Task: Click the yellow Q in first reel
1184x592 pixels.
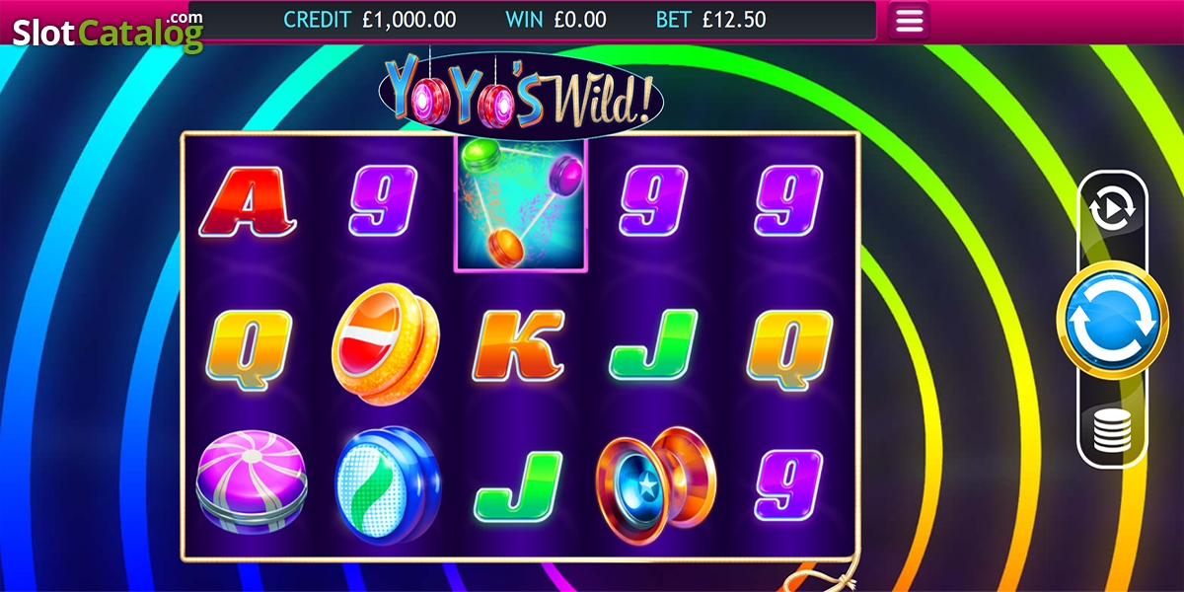Action: 248,345
